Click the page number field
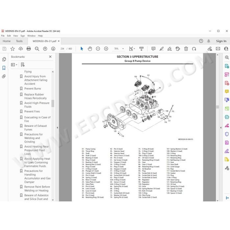Viewport: 230px width, 230px height. (x=62, y=49)
